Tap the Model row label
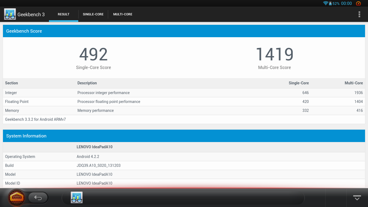Screen dimensions: 368x207 [x=10, y=174]
